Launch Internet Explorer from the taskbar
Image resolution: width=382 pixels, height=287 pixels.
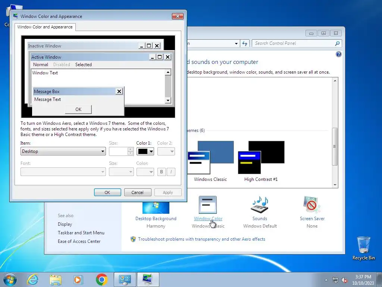pos(32,280)
